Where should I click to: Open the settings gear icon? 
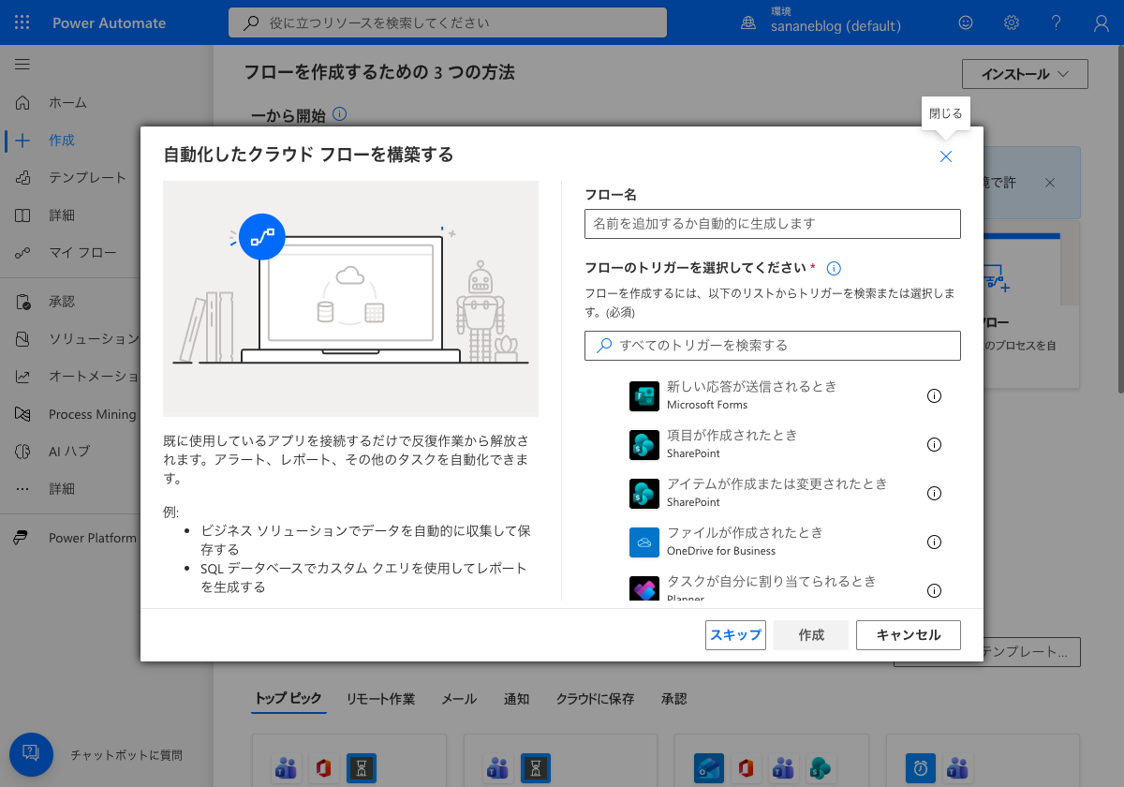(x=1012, y=22)
